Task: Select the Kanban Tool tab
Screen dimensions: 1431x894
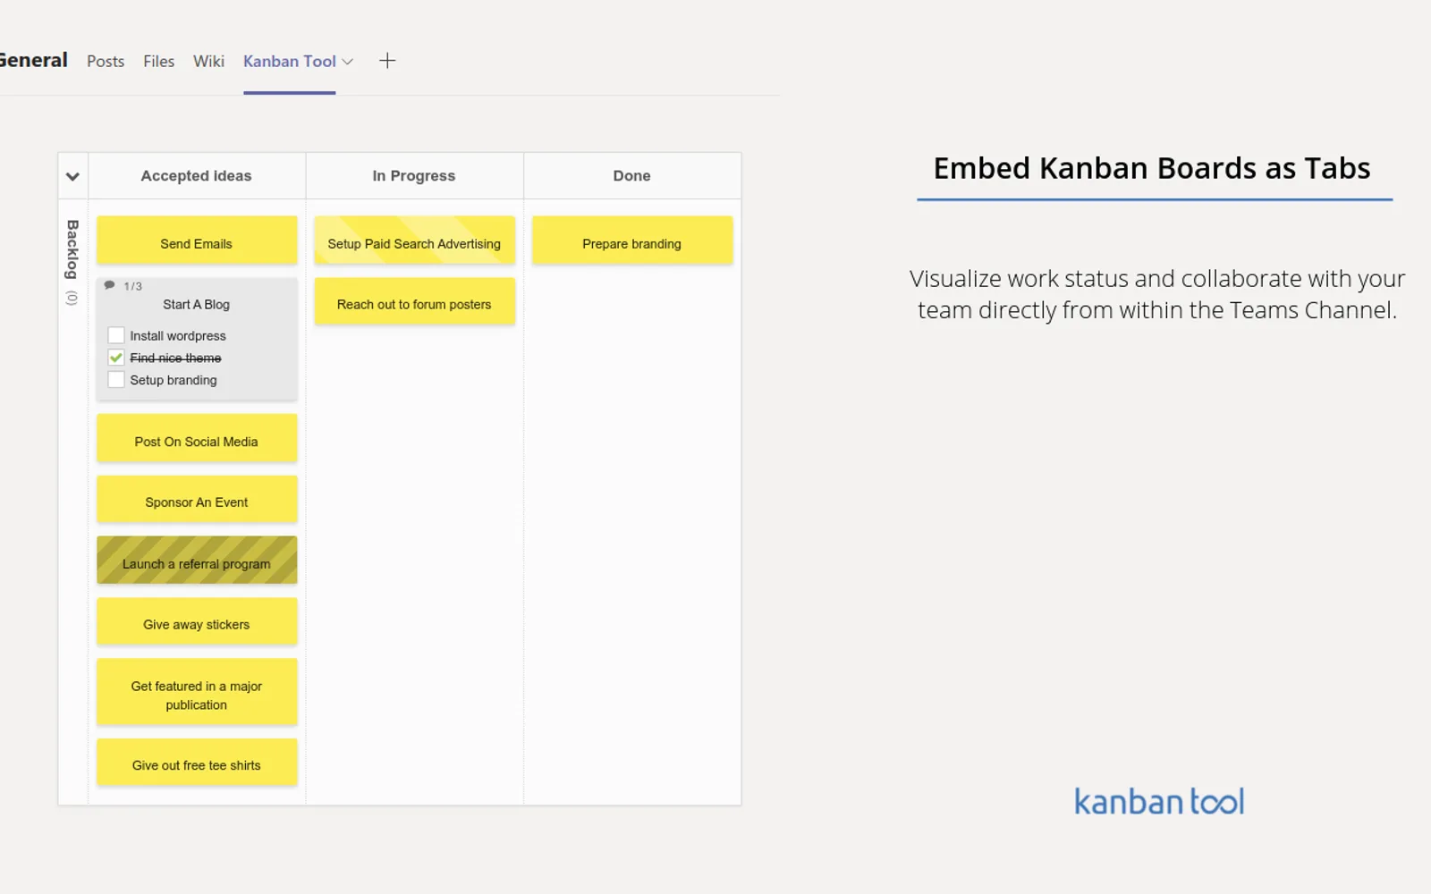Action: click(x=289, y=61)
